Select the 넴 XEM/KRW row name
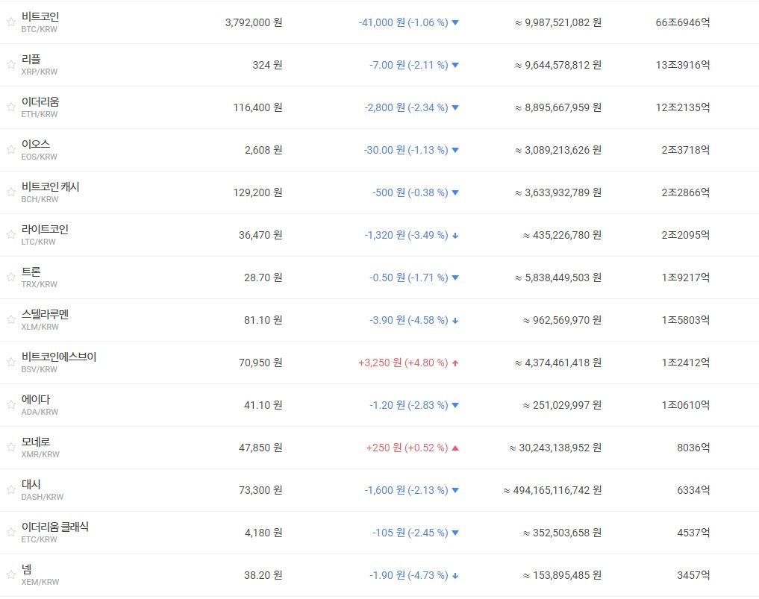Screen dimensions: 759x599 click(27, 569)
